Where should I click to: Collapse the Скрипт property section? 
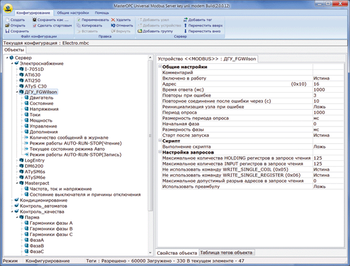coord(160,141)
